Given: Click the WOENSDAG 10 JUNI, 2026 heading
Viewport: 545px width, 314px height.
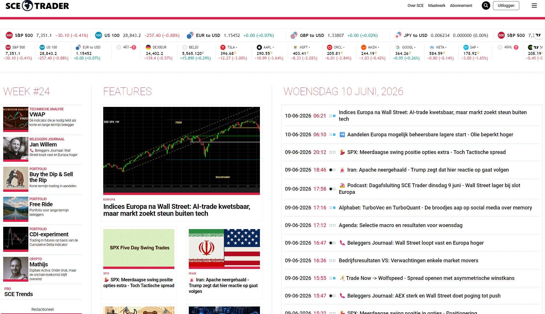Looking at the screenshot, I should [x=343, y=91].
